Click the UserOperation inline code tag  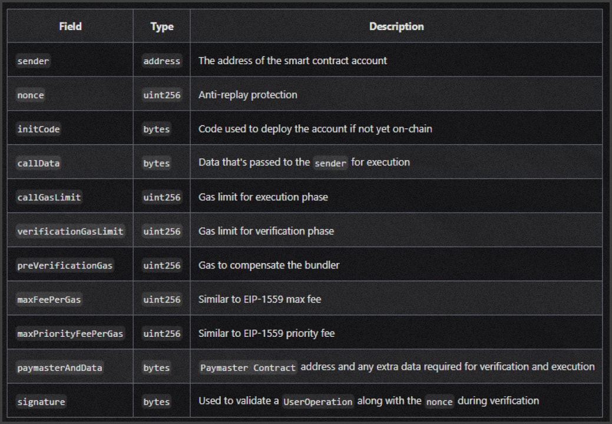pyautogui.click(x=317, y=402)
